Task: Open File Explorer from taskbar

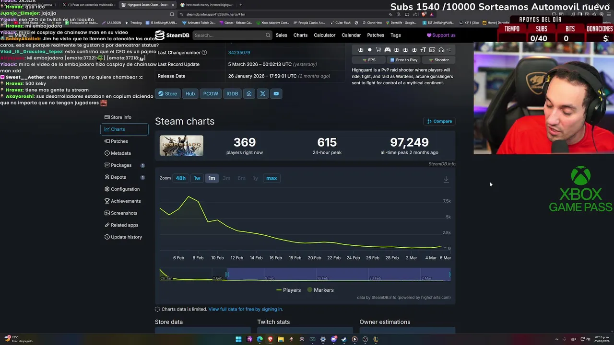Action: click(281, 339)
